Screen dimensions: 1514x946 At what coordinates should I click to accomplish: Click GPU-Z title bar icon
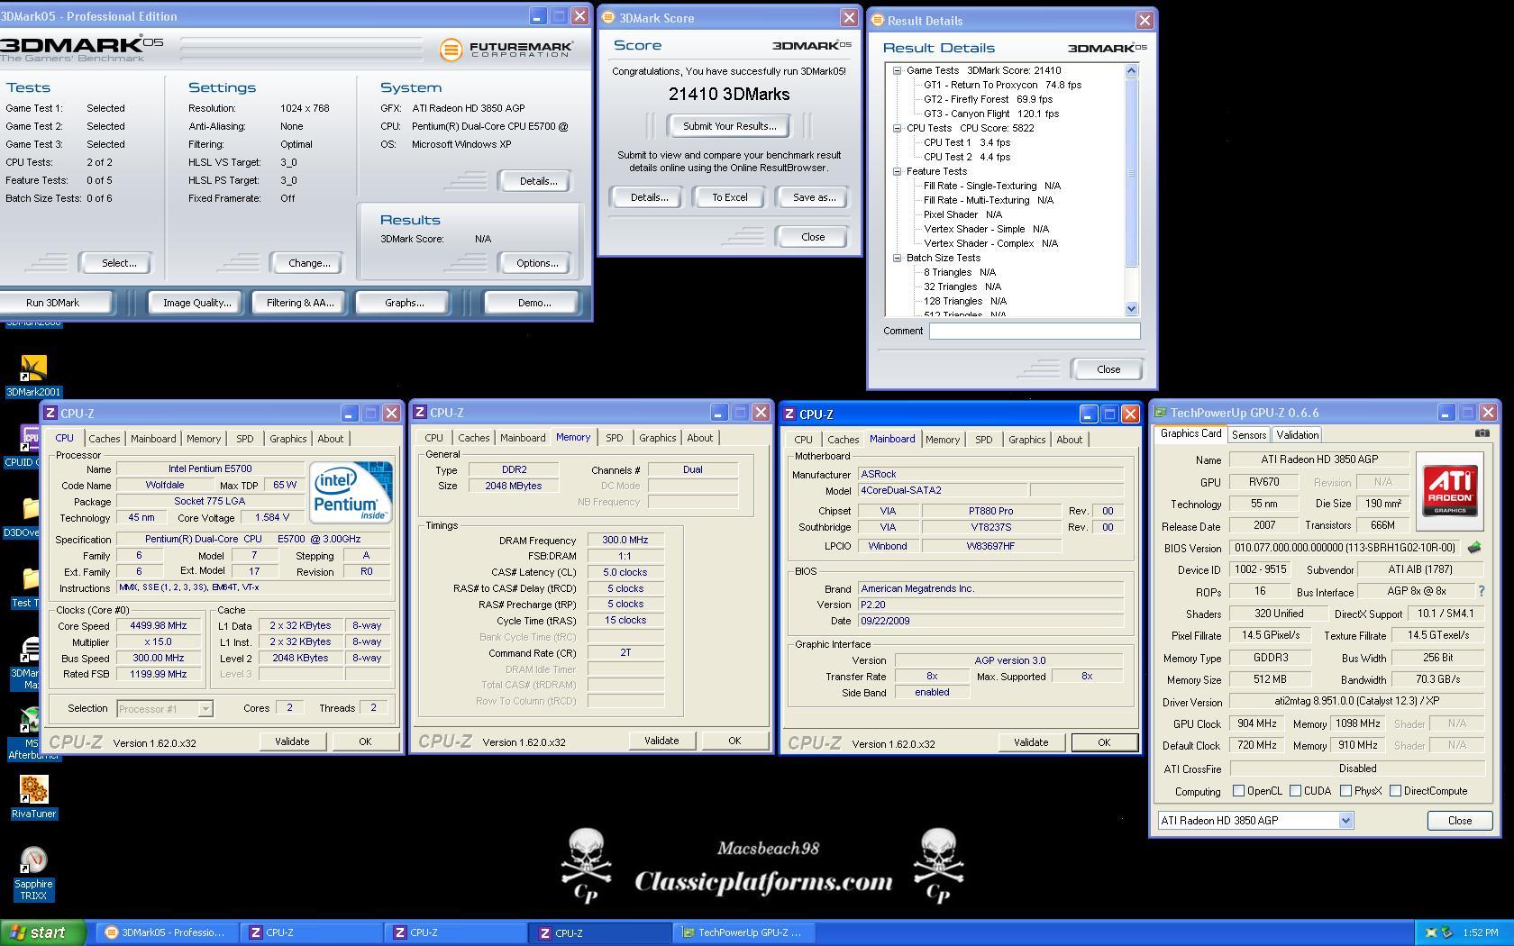[1161, 413]
